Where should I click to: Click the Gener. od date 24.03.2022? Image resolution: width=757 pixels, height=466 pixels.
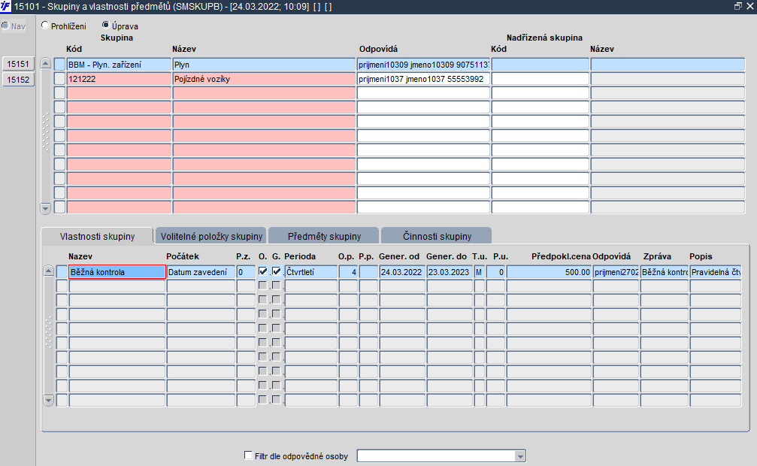402,272
